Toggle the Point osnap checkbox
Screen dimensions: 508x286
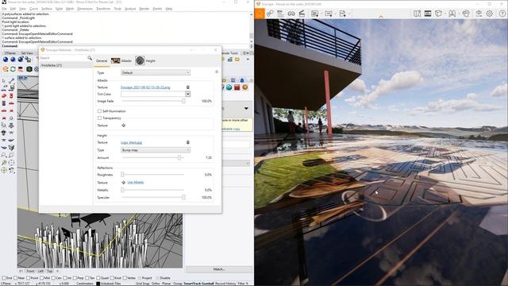point(28,278)
